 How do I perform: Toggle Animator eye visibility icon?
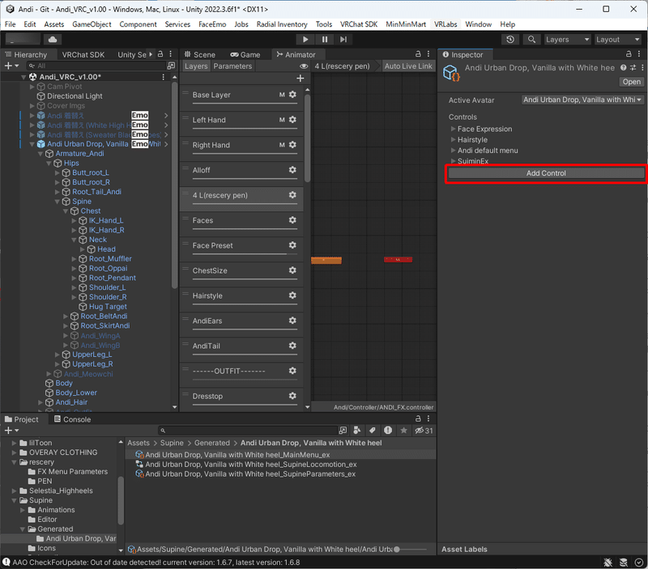304,66
